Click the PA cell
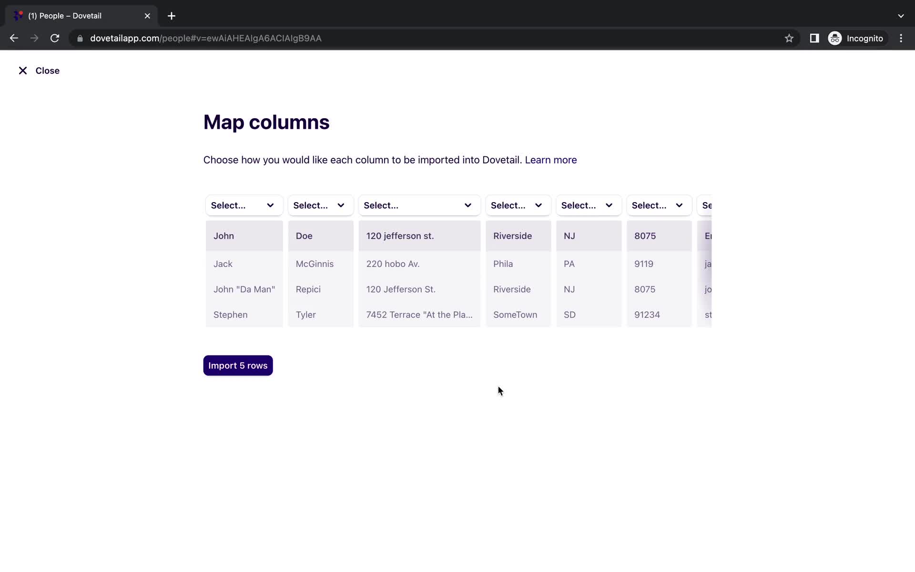Image resolution: width=915 pixels, height=572 pixels. coord(589,264)
